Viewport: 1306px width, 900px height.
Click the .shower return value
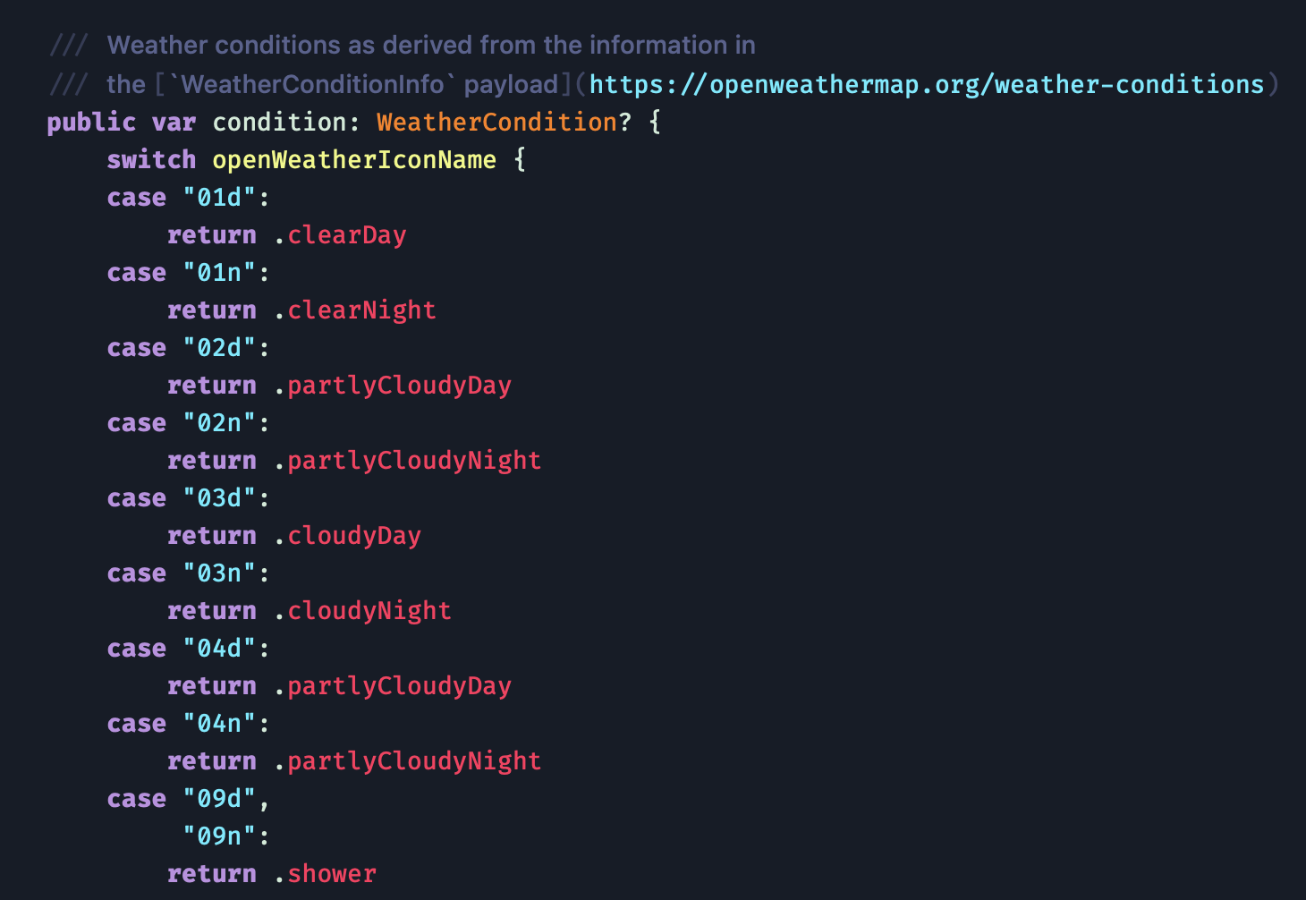pos(325,873)
